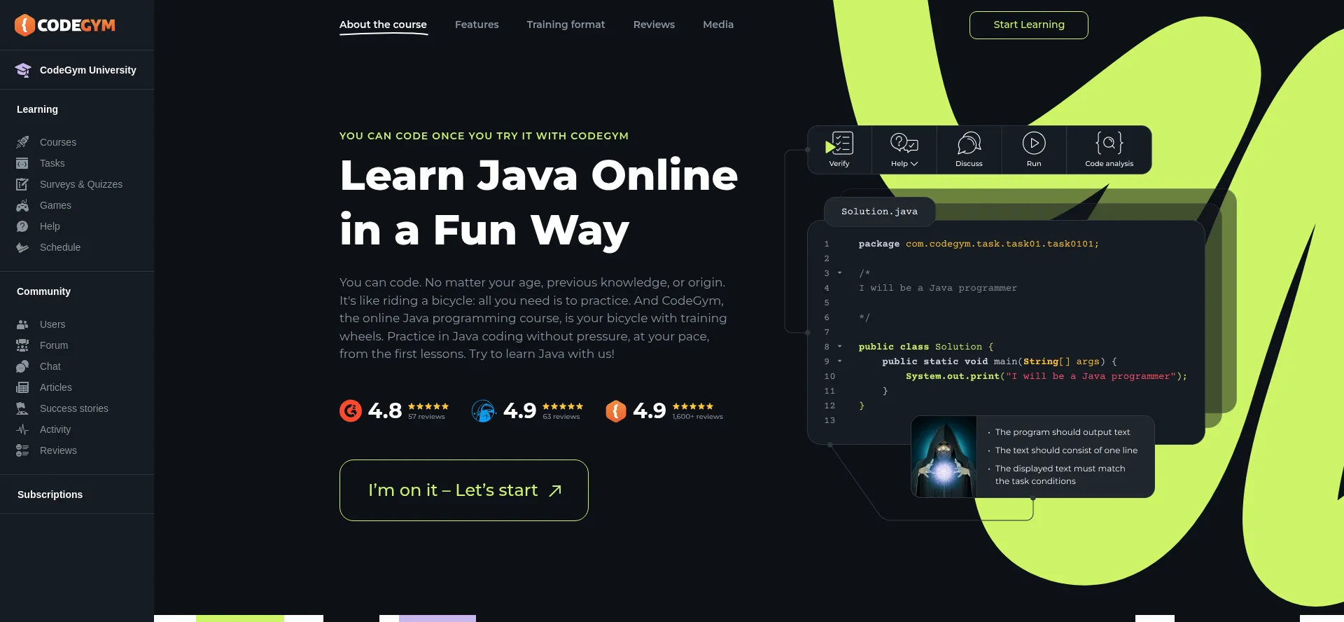Collapse the main method on line 9
Image resolution: width=1344 pixels, height=622 pixels.
click(839, 361)
